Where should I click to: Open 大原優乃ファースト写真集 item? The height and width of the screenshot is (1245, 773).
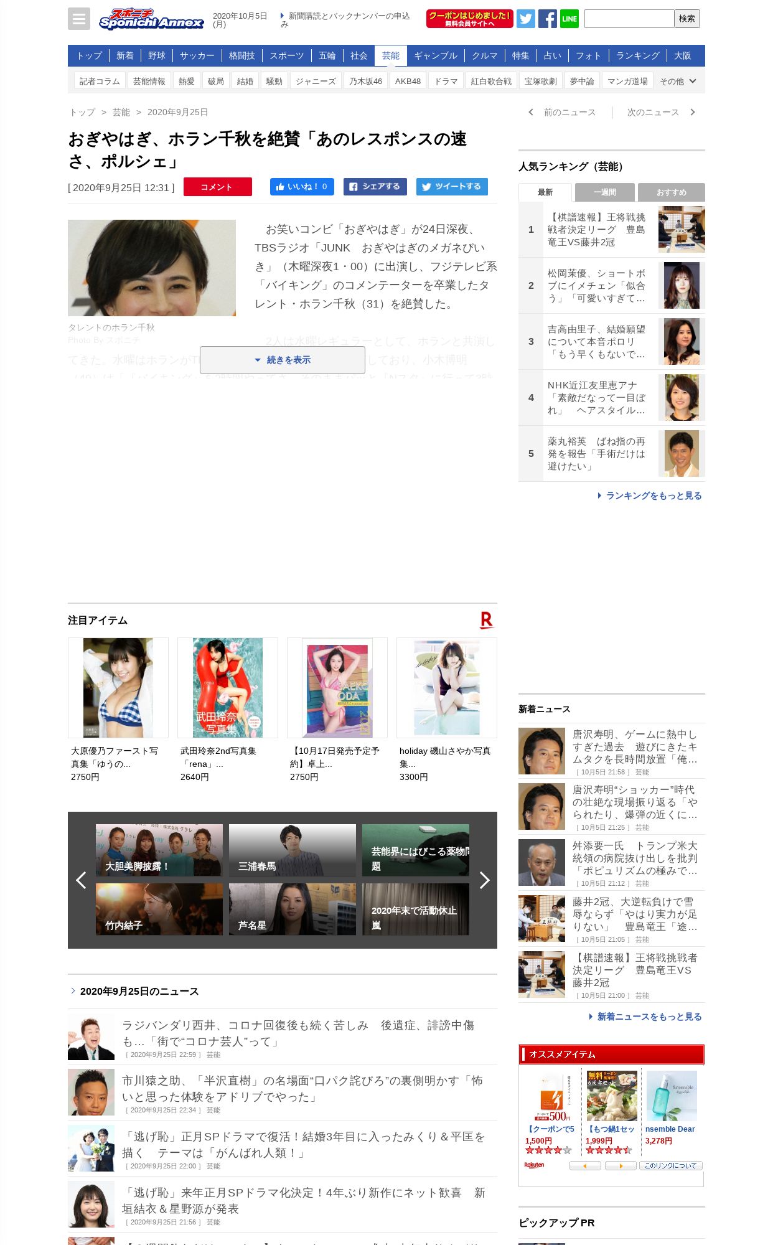point(118,710)
